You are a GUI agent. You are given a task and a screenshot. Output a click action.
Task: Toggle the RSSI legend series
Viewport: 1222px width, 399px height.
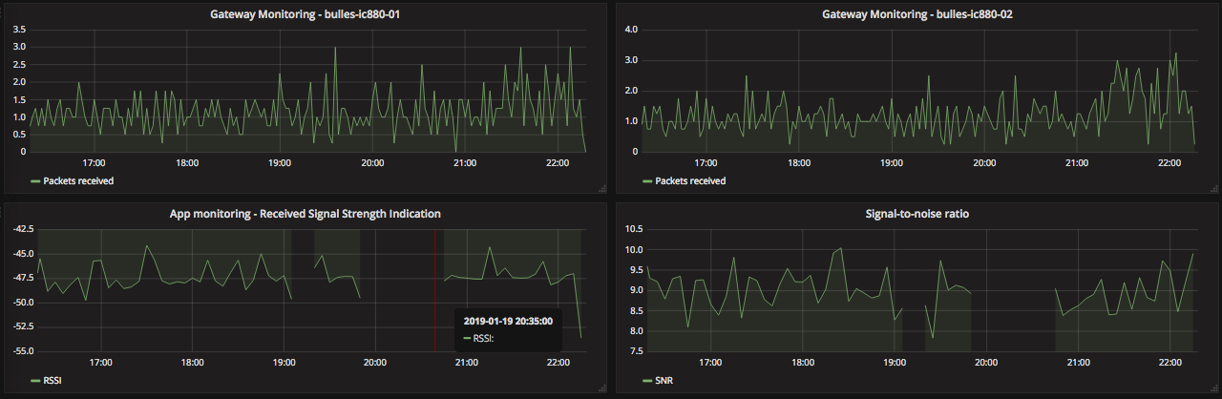pos(53,381)
